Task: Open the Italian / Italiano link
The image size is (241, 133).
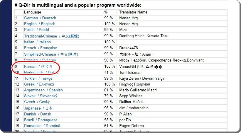Action: (x=37, y=42)
